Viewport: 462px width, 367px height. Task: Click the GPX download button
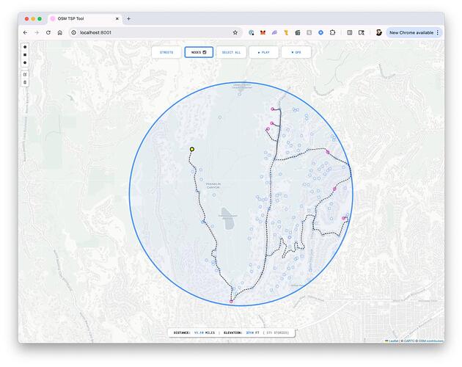click(296, 52)
